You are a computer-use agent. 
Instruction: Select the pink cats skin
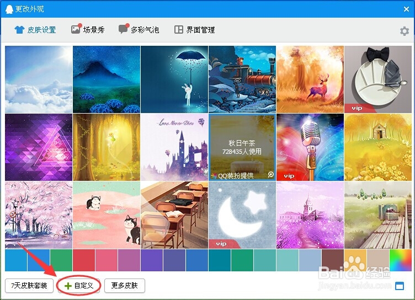click(107, 215)
